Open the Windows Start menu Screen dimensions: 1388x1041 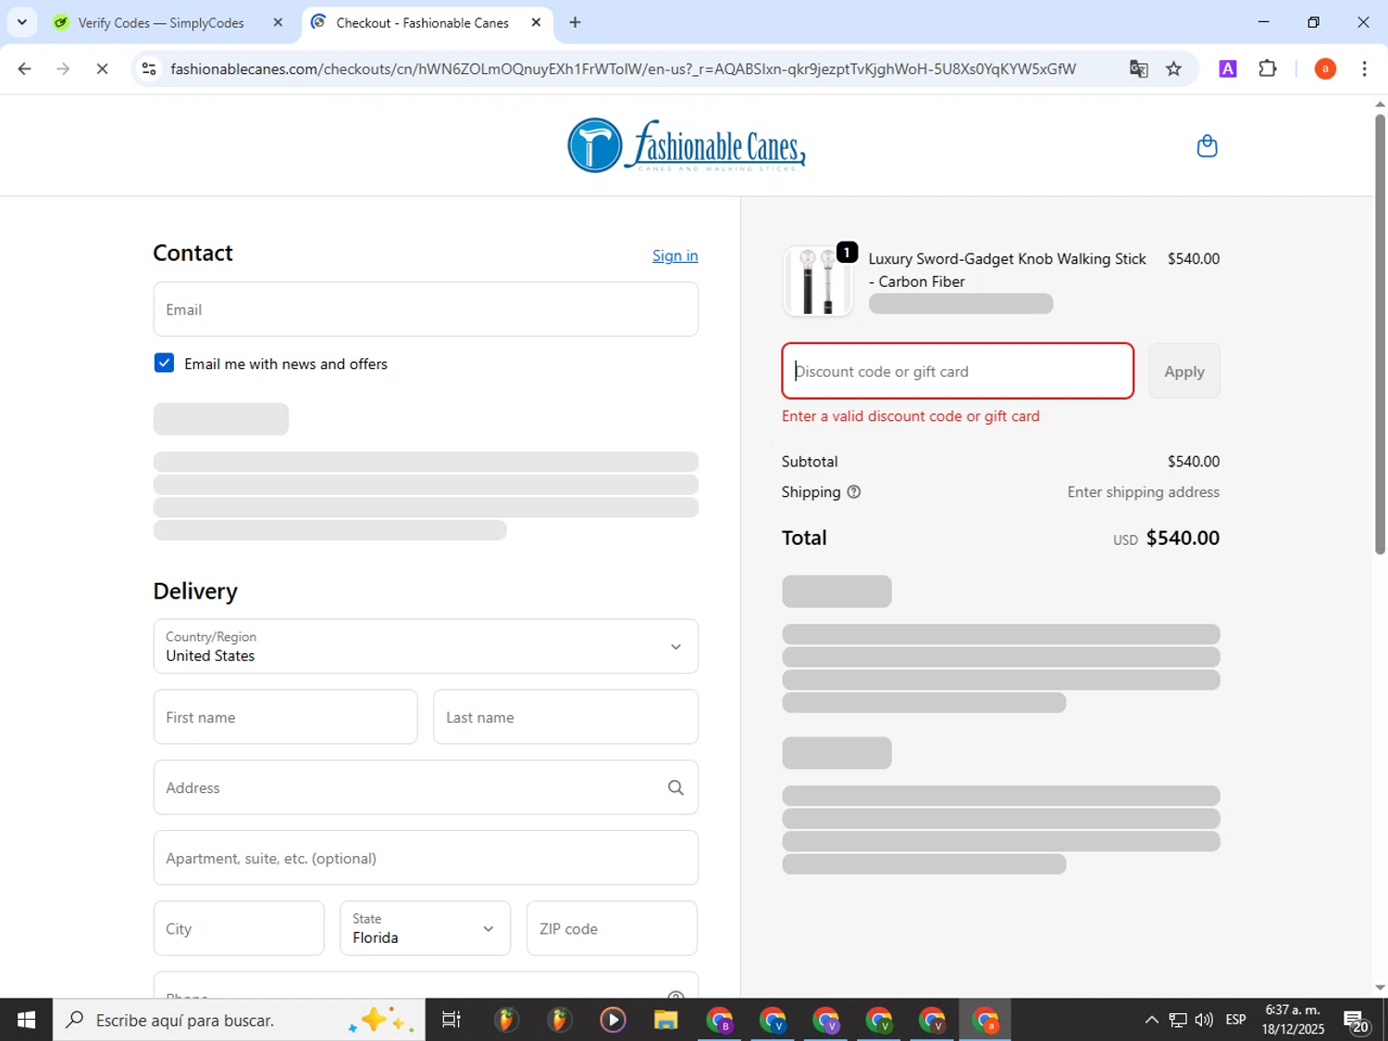click(x=26, y=1020)
